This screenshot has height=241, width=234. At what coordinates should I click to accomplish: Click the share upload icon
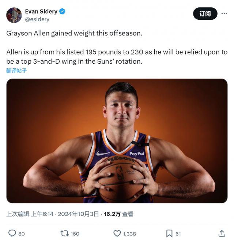tap(222, 233)
